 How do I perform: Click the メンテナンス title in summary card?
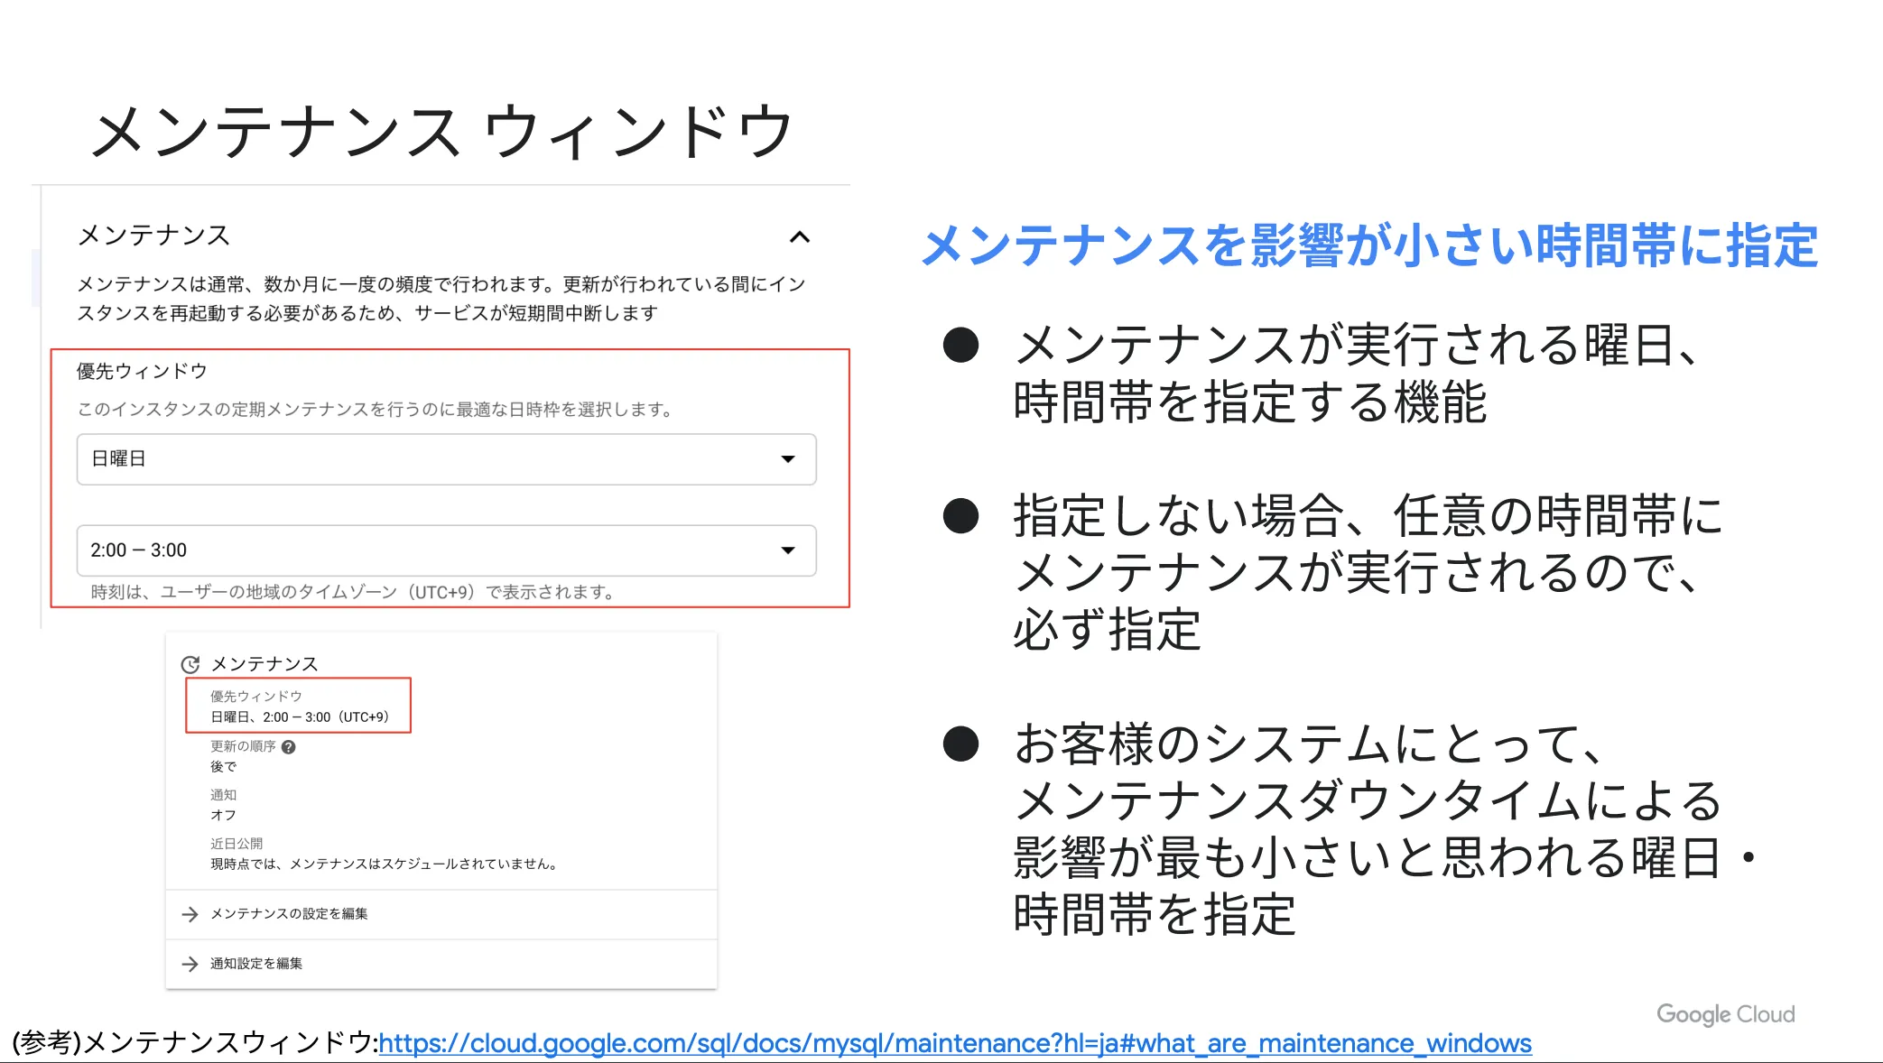(264, 664)
